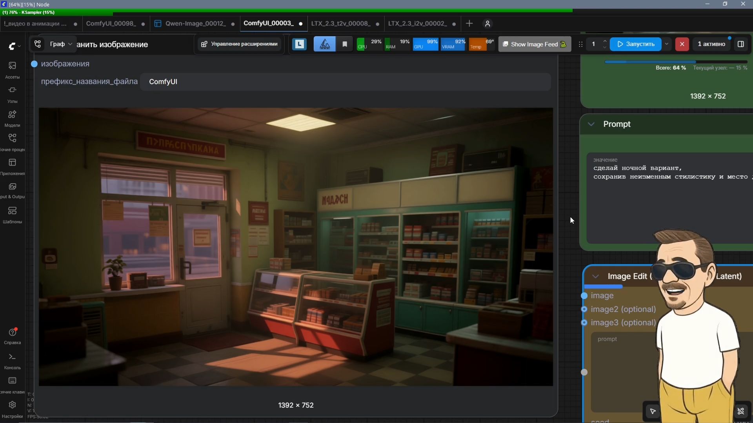Open the Шаблоны templates panel
Screen dimensions: 753x423
12,215
